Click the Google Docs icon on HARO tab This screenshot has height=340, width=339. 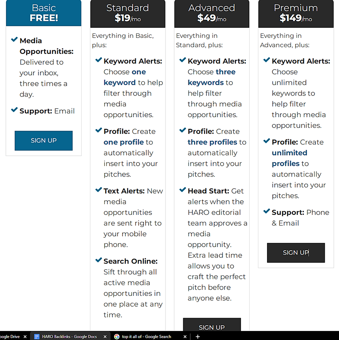pyautogui.click(x=37, y=337)
